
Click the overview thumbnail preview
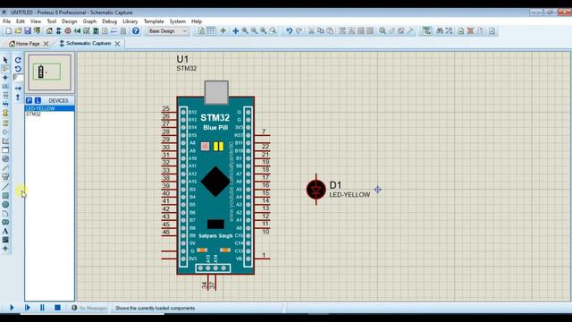(50, 72)
